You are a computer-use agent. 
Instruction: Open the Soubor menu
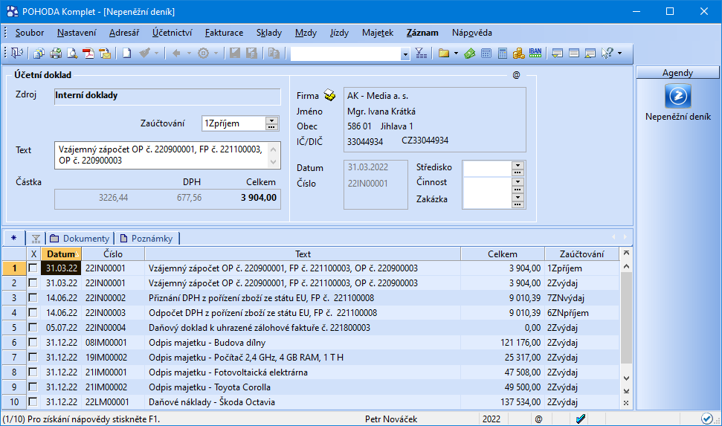coord(30,33)
